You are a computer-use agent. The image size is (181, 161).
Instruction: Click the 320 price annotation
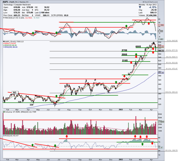[x=31, y=105]
